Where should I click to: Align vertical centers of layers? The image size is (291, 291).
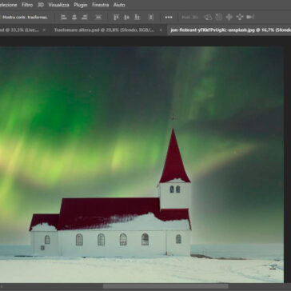point(127,18)
